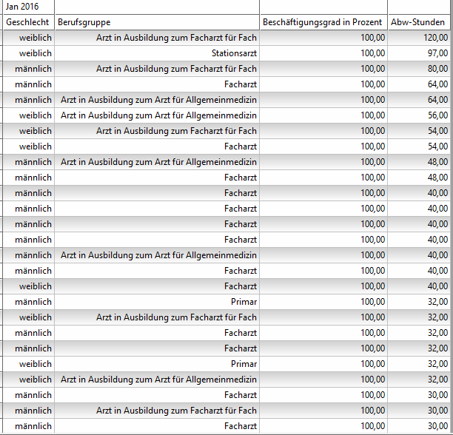453x435 pixels.
Task: Click 48,00 in the Allgemeinmedizin row
Action: pyautogui.click(x=437, y=162)
